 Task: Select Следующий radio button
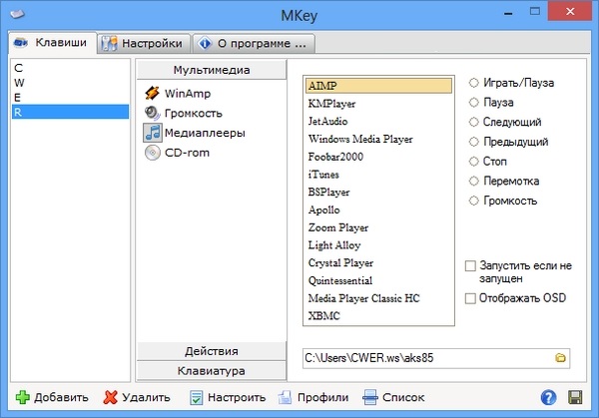click(473, 122)
